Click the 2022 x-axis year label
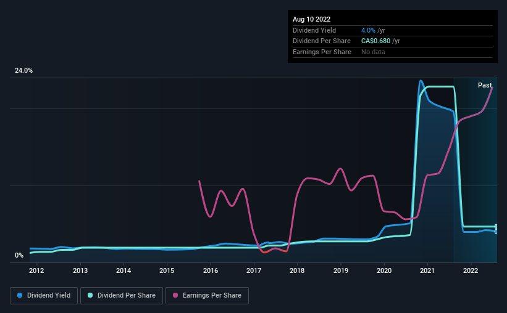This screenshot has height=313, width=507. [x=471, y=270]
